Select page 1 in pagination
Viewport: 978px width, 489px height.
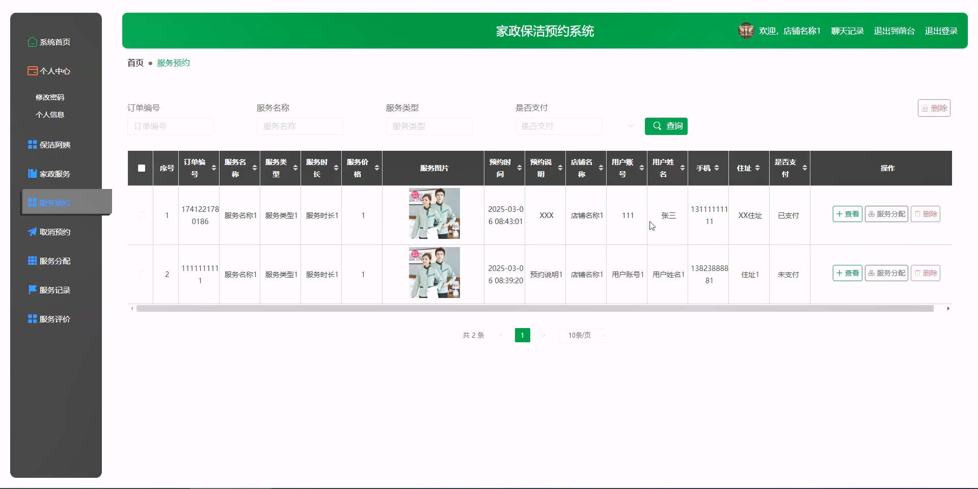(522, 335)
